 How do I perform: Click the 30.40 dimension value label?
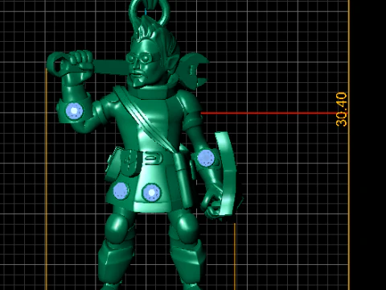coord(341,110)
